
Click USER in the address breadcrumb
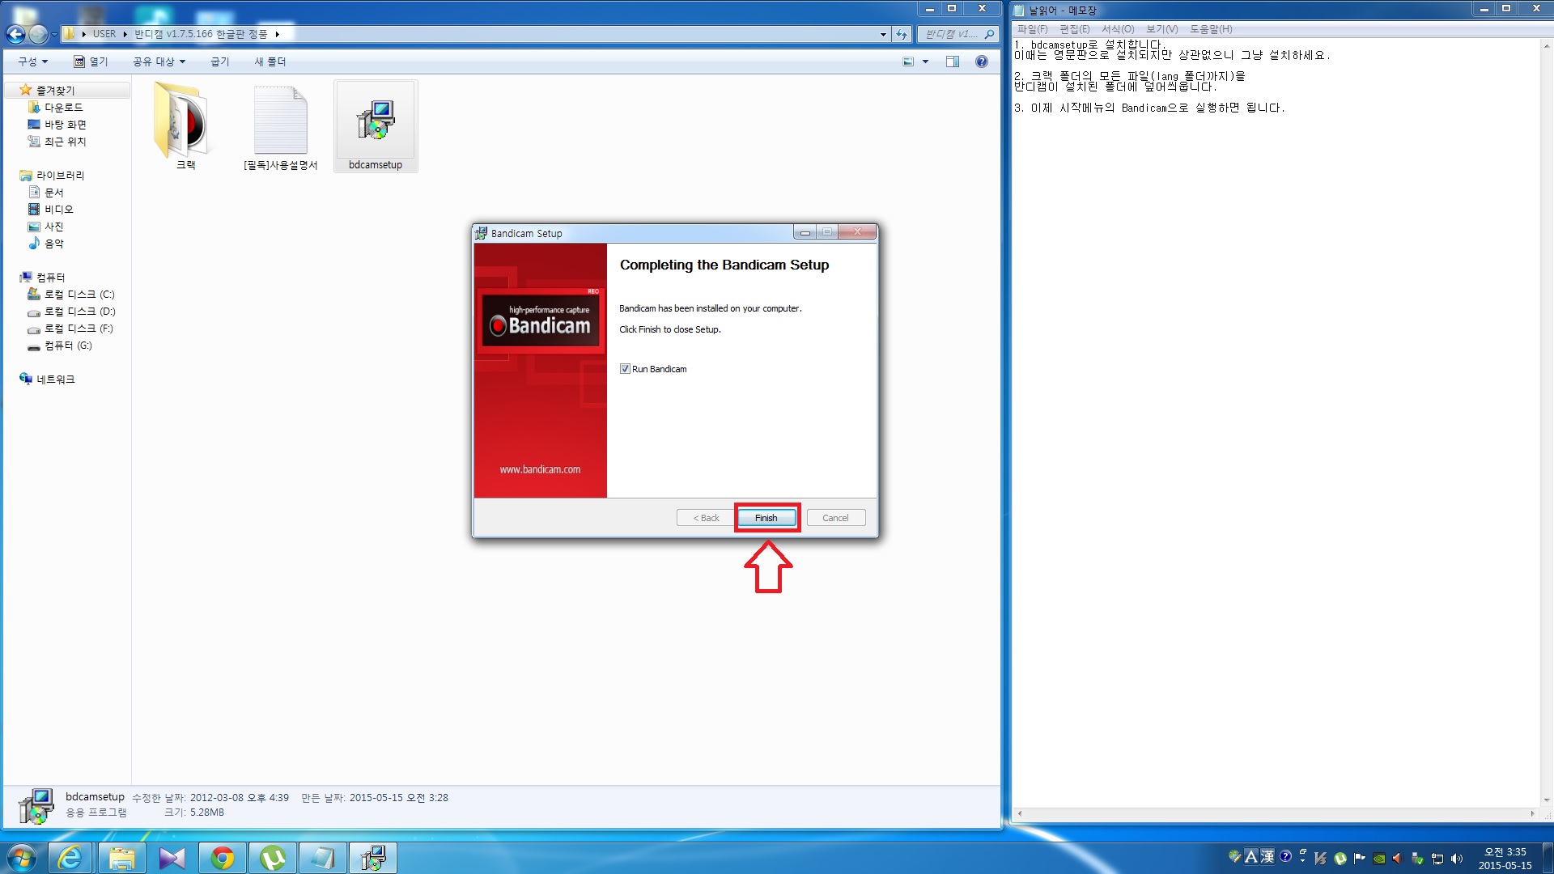(104, 34)
